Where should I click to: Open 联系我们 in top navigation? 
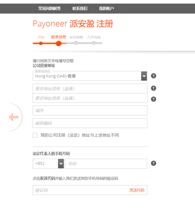click(x=80, y=8)
